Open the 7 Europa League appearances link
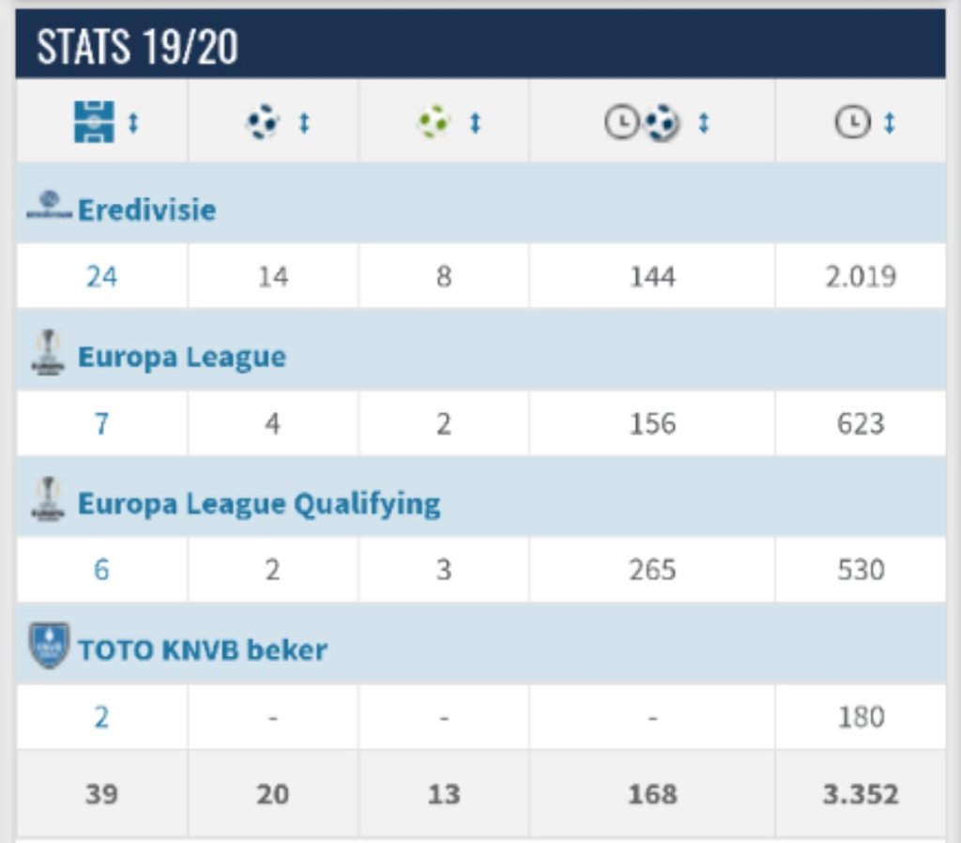 point(101,423)
